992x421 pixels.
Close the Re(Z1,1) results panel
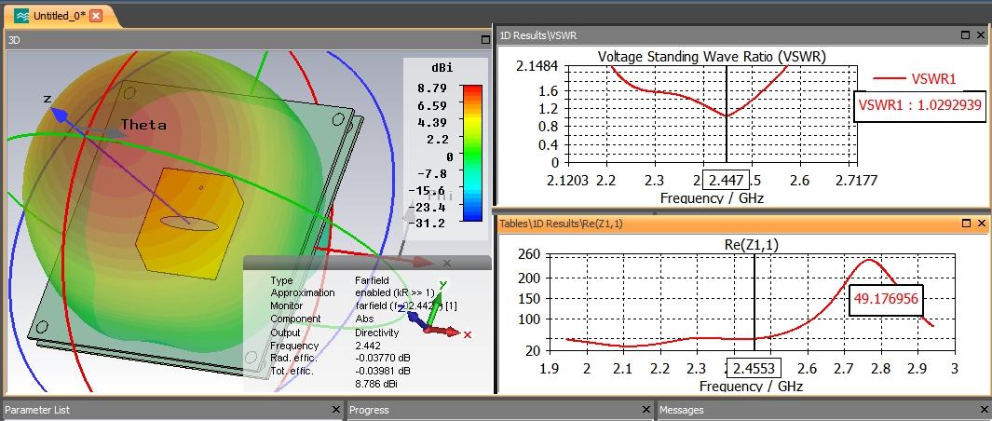[980, 224]
